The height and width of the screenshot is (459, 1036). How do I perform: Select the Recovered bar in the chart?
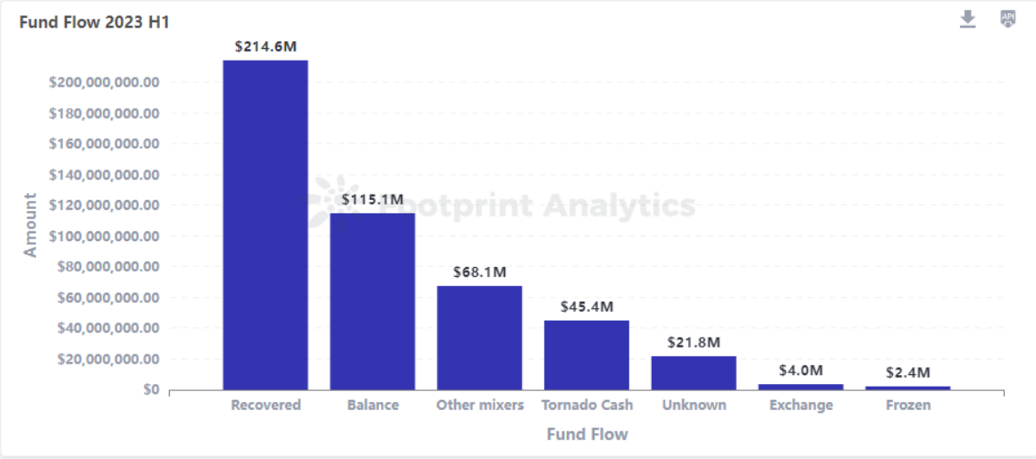coord(265,225)
